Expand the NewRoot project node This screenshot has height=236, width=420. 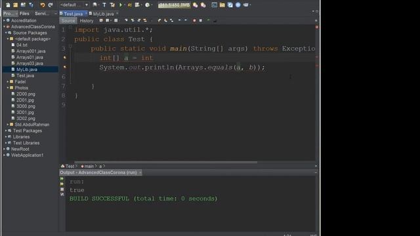(x=4, y=149)
